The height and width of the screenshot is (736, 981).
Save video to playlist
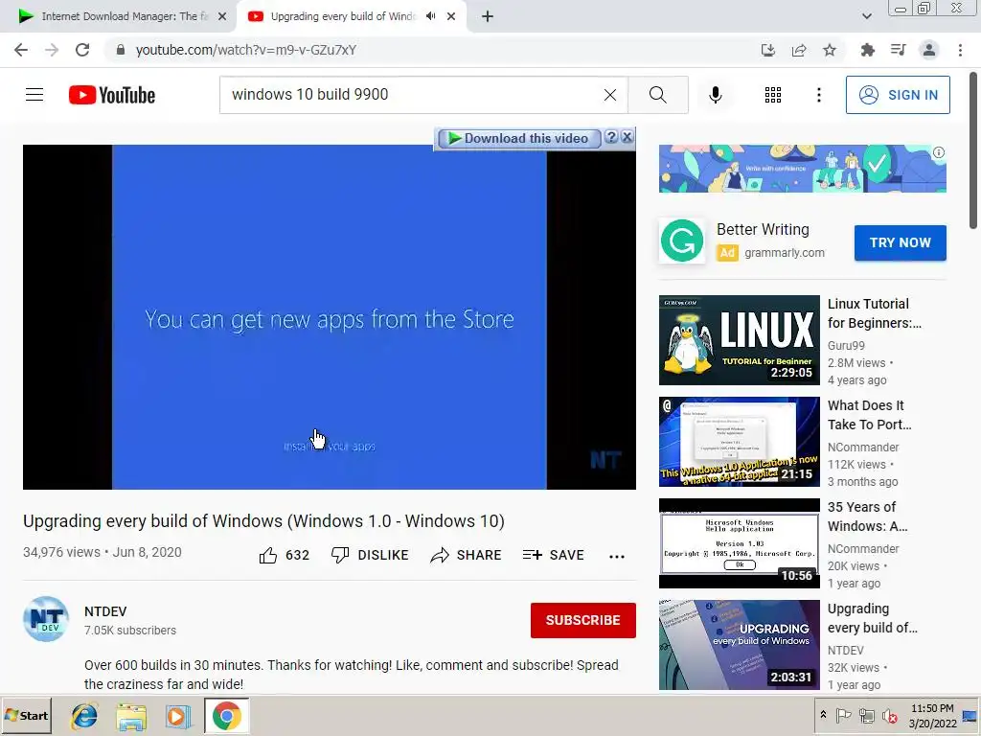click(x=554, y=555)
